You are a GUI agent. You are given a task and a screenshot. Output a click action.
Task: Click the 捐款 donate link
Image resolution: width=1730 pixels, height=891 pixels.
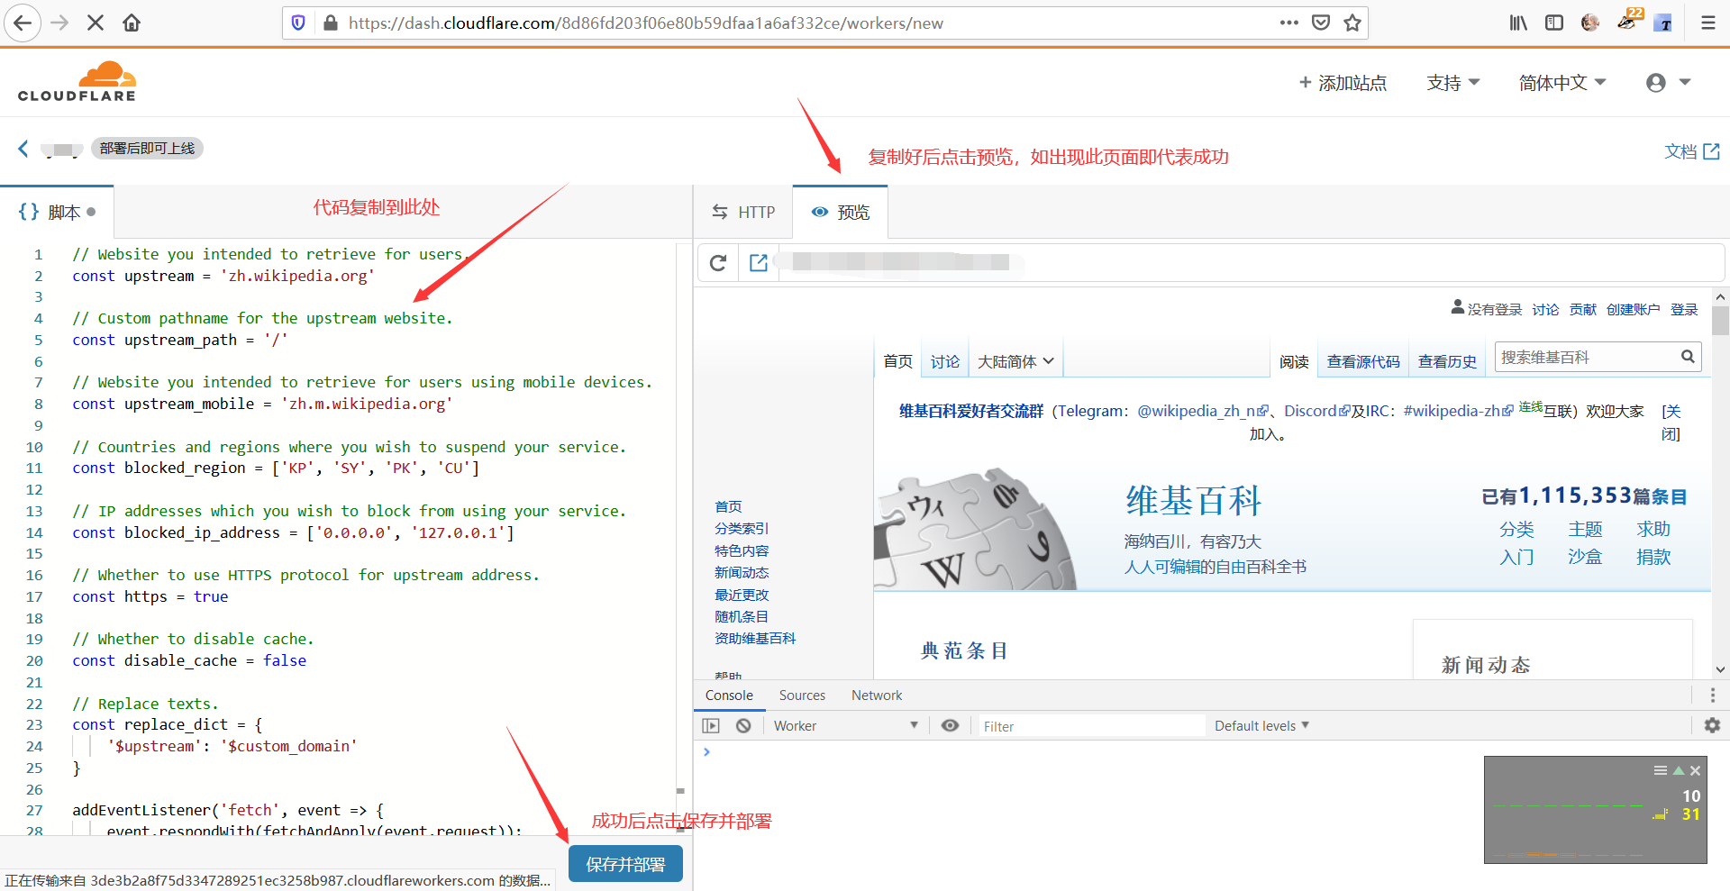[x=1653, y=557]
